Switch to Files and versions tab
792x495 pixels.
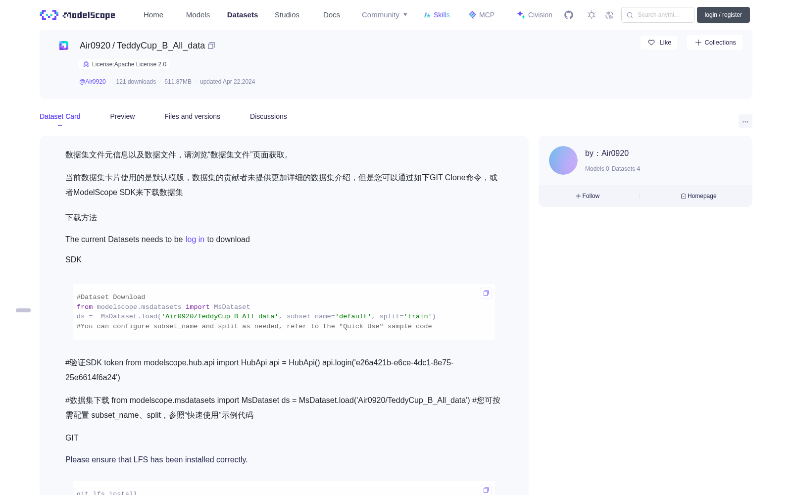(x=192, y=116)
